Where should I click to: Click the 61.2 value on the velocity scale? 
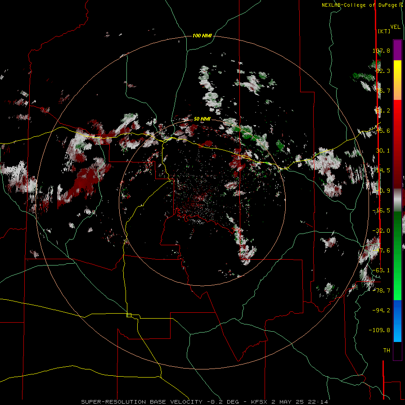click(x=383, y=111)
